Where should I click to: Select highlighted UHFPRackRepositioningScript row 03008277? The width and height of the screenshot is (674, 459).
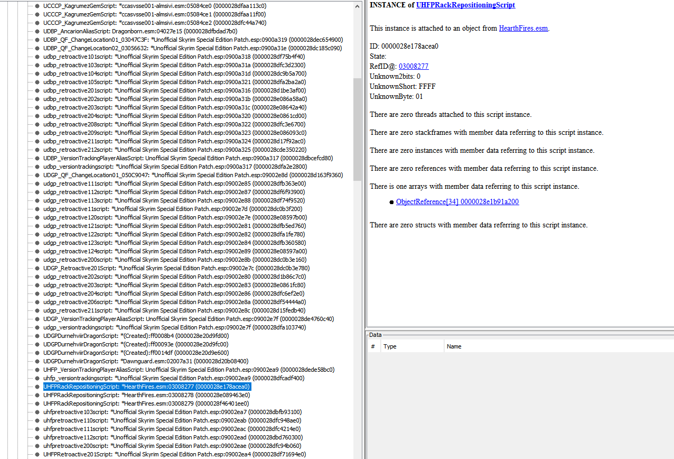(x=147, y=387)
